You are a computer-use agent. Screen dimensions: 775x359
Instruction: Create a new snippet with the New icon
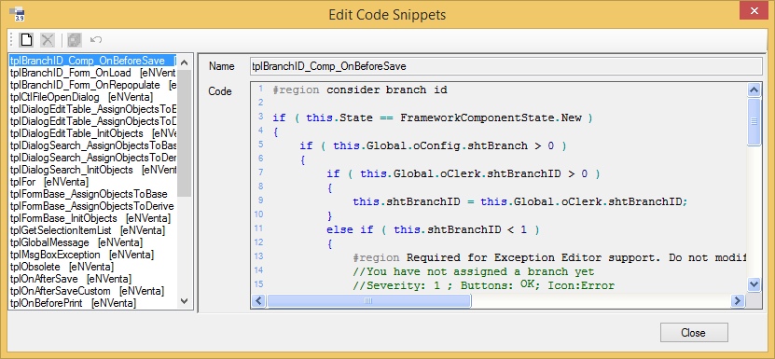pos(26,39)
